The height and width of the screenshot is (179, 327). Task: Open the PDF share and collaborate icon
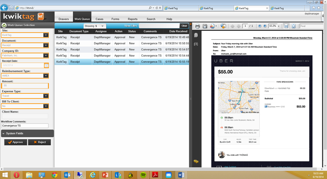tap(212, 26)
